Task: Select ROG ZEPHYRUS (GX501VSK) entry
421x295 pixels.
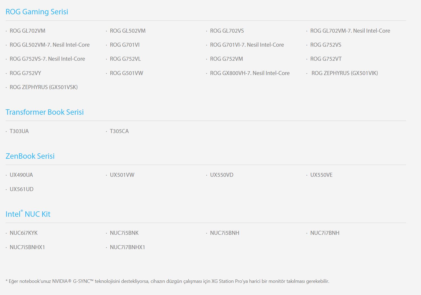Action: coord(44,87)
